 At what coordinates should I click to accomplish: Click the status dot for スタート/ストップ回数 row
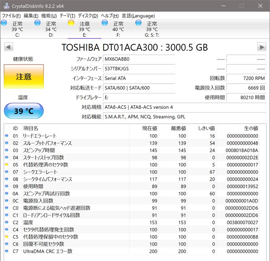[x=6, y=157]
